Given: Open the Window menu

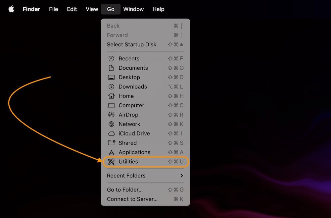Looking at the screenshot, I should coord(133,9).
